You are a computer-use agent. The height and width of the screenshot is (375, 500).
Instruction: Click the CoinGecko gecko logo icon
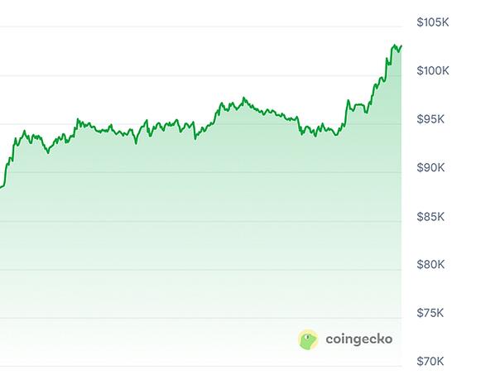[308, 339]
